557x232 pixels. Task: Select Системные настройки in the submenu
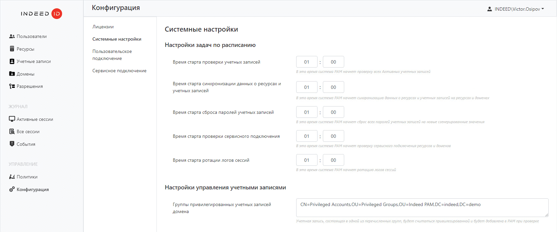(x=117, y=39)
